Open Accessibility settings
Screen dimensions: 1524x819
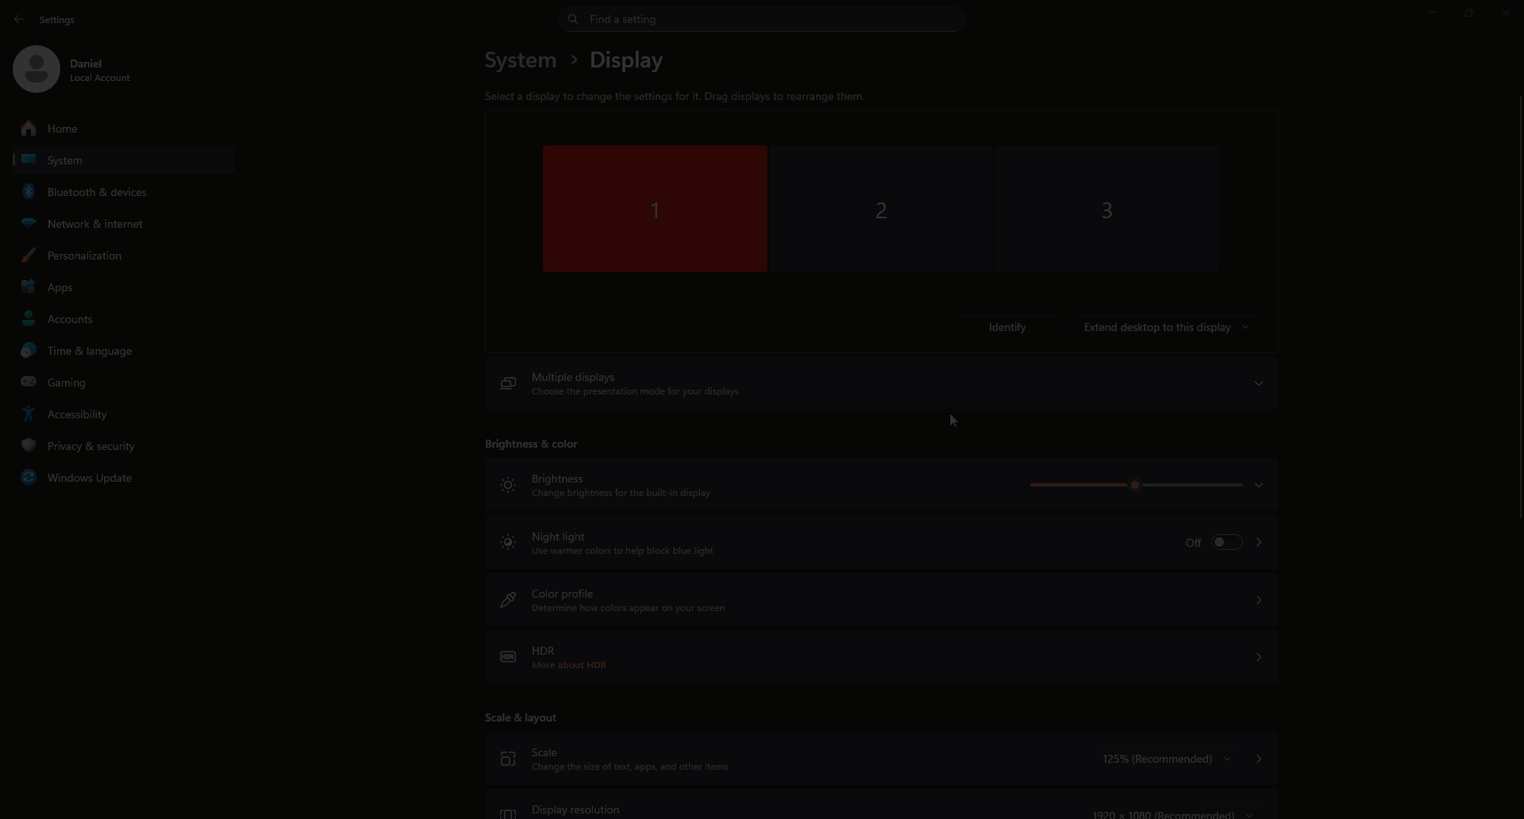tap(76, 414)
